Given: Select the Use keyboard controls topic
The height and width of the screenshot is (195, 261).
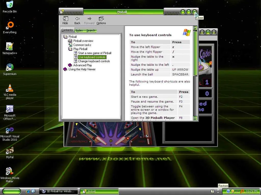Looking at the screenshot, I should pyautogui.click(x=92, y=57).
